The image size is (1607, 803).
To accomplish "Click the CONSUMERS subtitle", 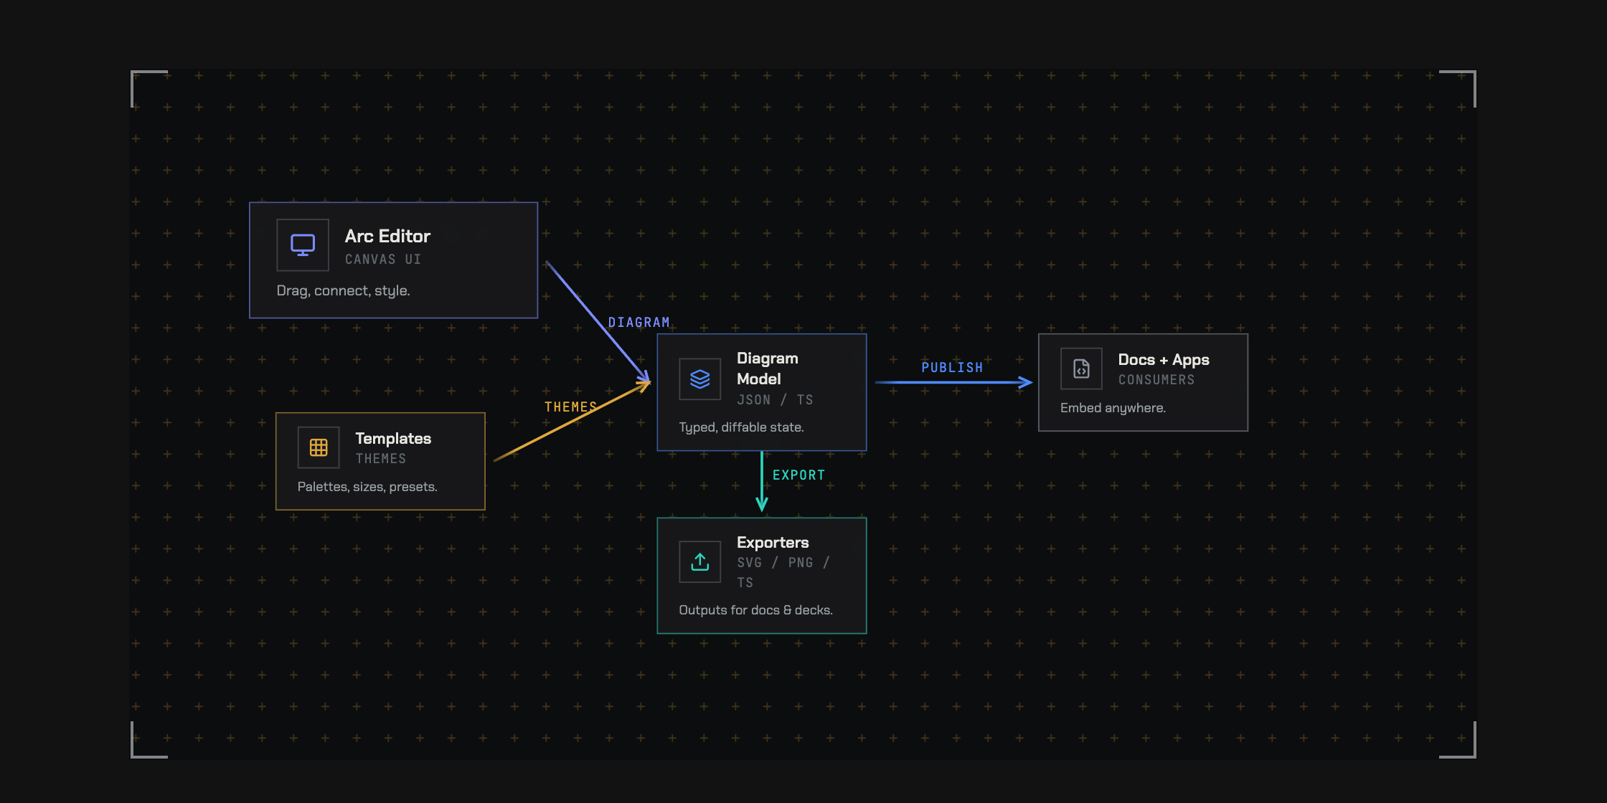I will click(x=1156, y=380).
